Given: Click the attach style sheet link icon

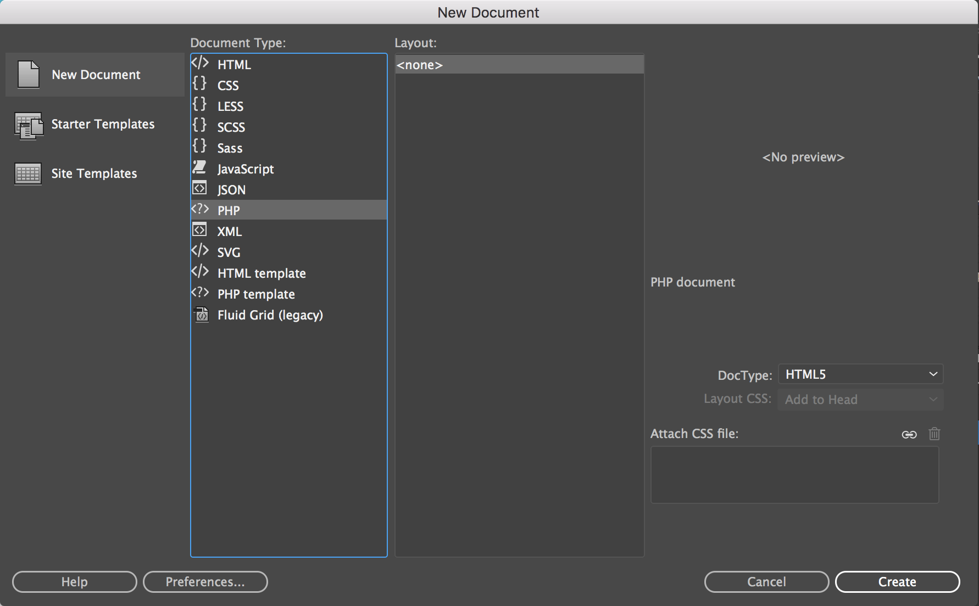Looking at the screenshot, I should pyautogui.click(x=909, y=434).
